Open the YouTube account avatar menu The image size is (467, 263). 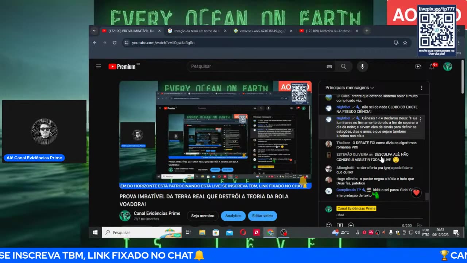[448, 66]
